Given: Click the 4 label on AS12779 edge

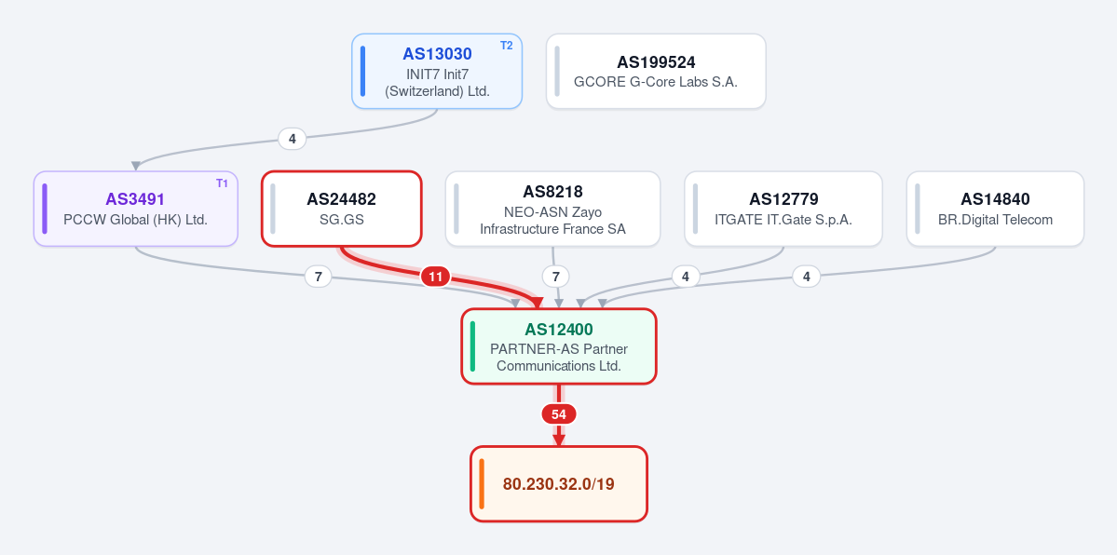Looking at the screenshot, I should [686, 277].
